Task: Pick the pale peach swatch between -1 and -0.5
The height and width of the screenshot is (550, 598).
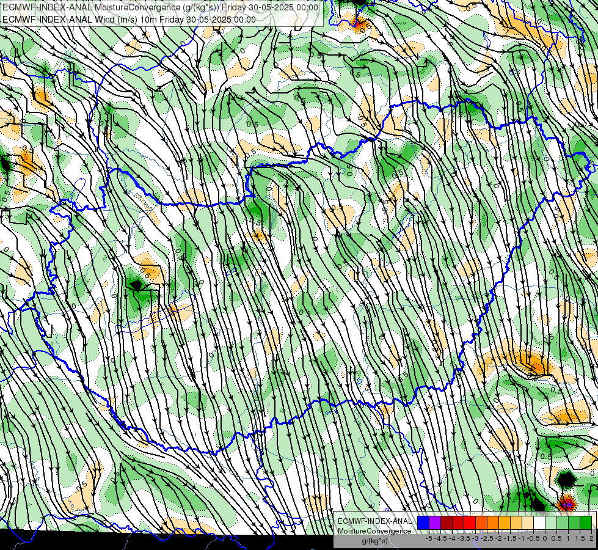Action: tap(528, 522)
